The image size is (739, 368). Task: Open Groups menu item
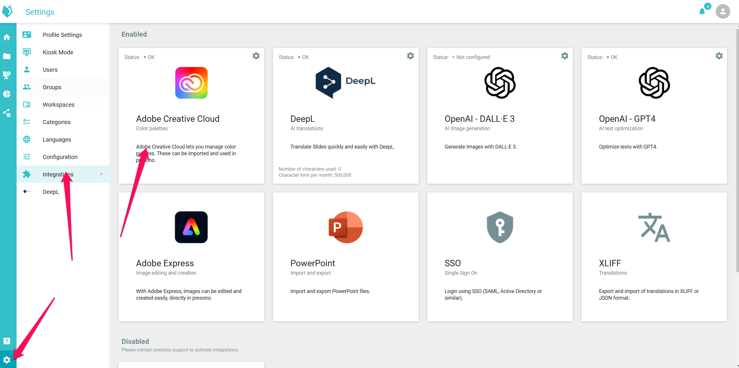pos(63,87)
